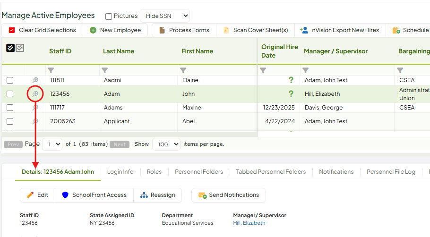Click the green plus New Employee icon

coord(93,30)
